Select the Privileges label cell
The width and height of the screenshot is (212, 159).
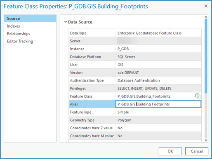92,89
